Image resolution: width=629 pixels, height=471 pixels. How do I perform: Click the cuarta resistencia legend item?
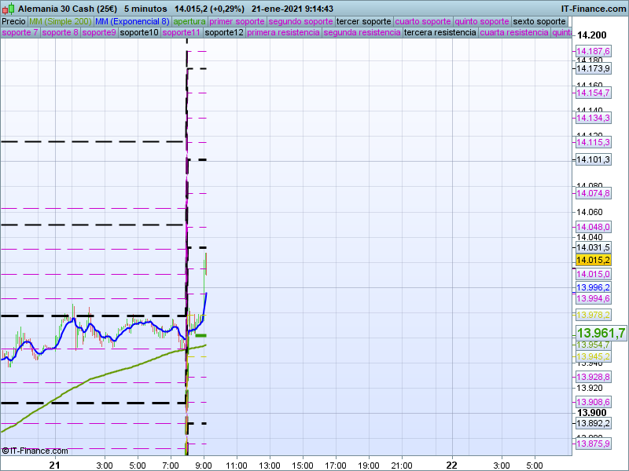click(x=514, y=33)
